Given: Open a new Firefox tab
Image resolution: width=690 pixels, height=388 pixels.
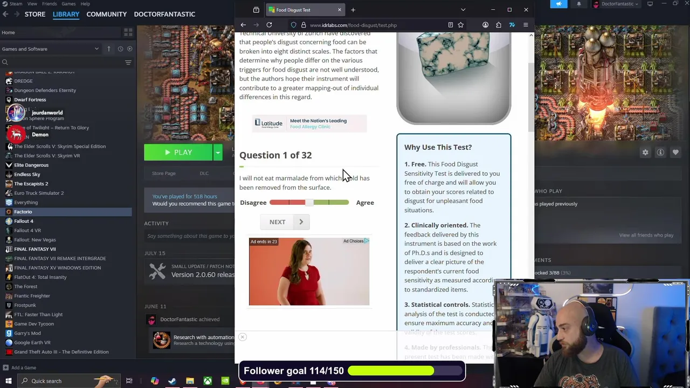Looking at the screenshot, I should pos(353,10).
